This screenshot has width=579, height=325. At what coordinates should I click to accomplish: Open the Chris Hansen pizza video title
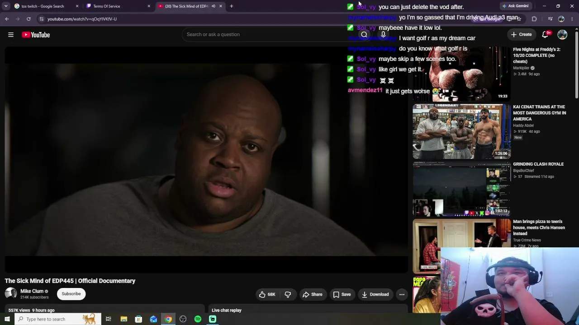(539, 227)
